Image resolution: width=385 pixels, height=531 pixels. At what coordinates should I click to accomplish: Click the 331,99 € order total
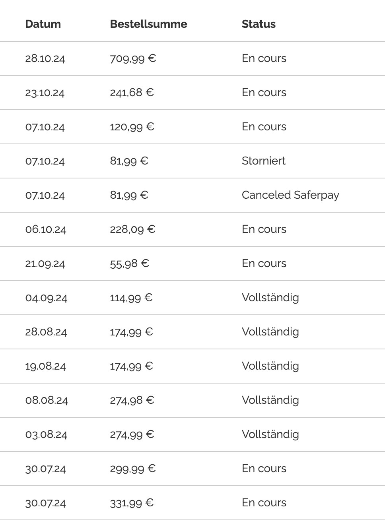[x=132, y=503]
